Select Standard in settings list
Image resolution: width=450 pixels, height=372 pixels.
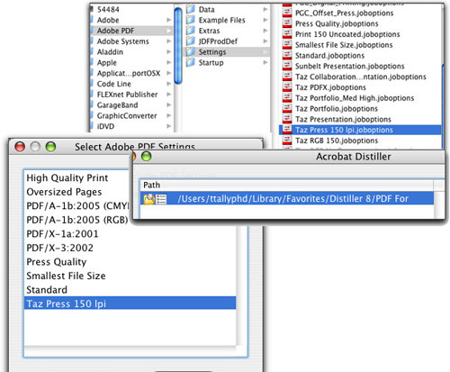point(47,290)
